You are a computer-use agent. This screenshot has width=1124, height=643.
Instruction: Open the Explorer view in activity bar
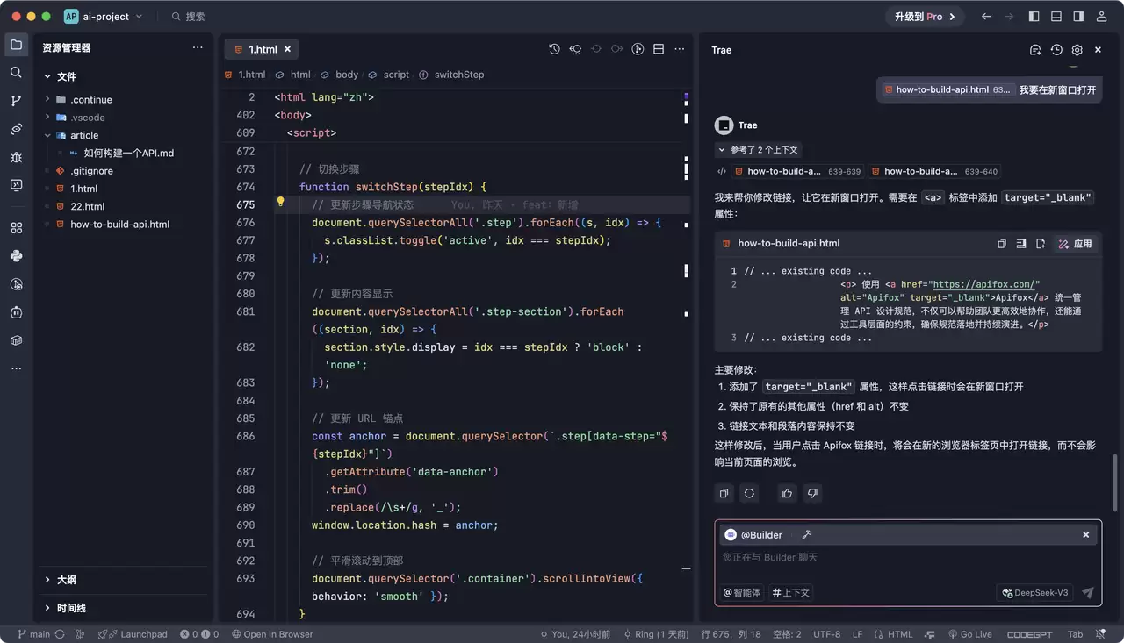[16, 45]
